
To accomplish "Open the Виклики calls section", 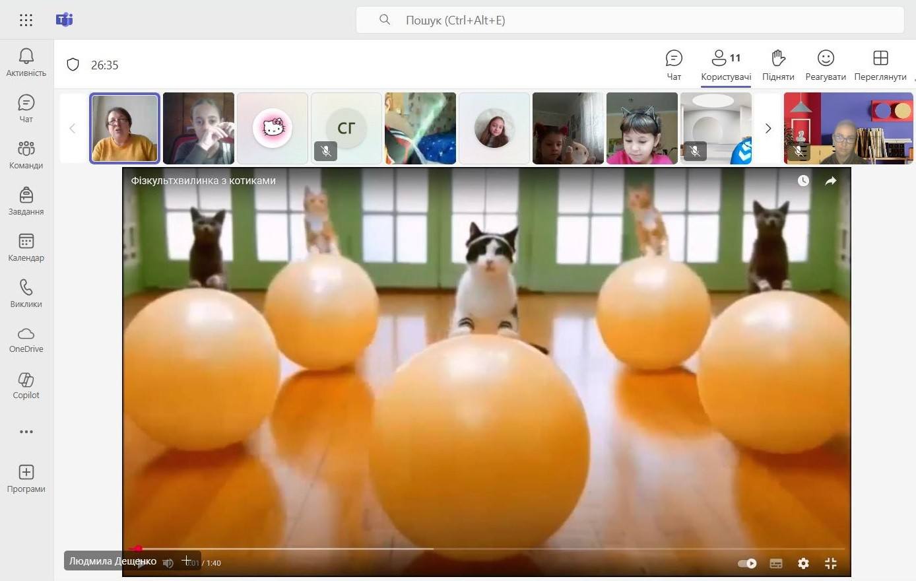I will click(x=26, y=293).
